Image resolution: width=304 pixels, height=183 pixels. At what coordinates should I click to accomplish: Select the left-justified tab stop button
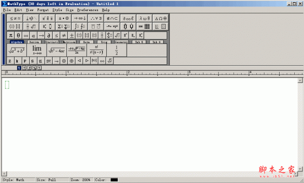point(19,68)
